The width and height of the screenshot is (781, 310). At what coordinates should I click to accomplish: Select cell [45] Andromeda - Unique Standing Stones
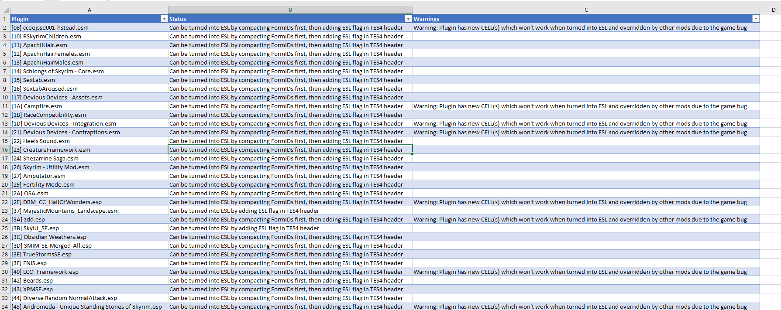(89, 307)
